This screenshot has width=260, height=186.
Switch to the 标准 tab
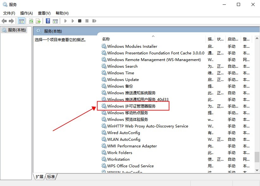click(x=51, y=177)
